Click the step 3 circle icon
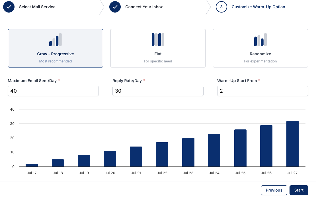The height and width of the screenshot is (197, 316). tap(221, 7)
